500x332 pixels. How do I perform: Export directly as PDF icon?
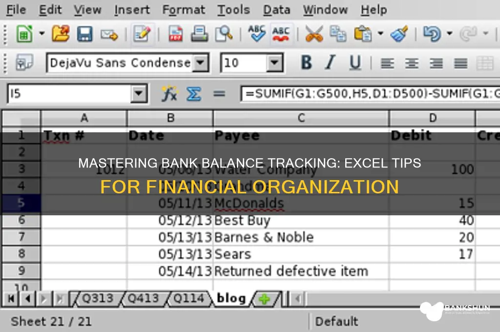[x=175, y=34]
